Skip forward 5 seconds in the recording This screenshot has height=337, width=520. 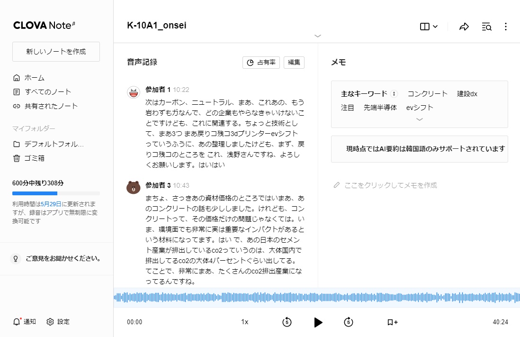coord(349,322)
